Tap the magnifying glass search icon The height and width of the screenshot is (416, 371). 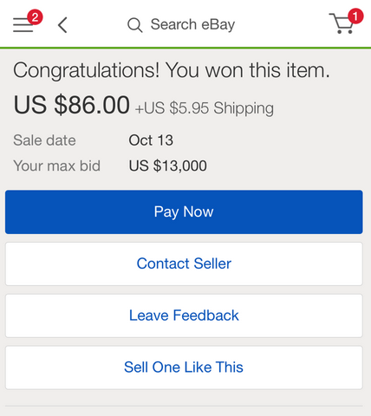pyautogui.click(x=134, y=25)
